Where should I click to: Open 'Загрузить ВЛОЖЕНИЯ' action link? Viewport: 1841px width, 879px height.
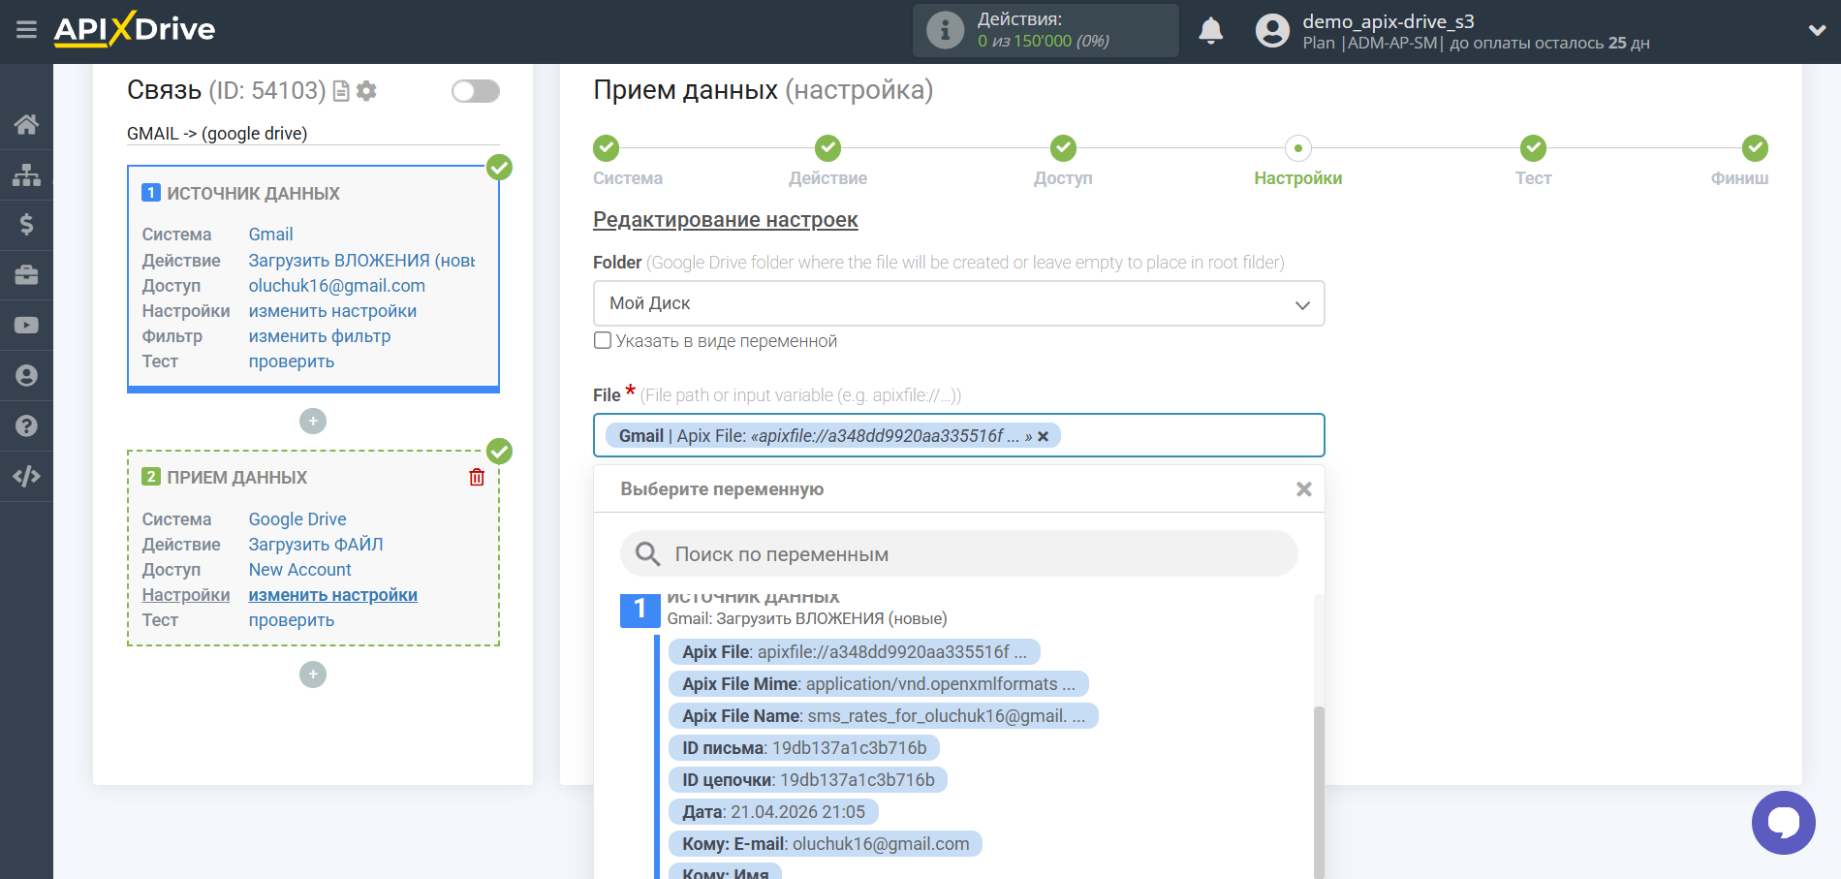(x=361, y=261)
